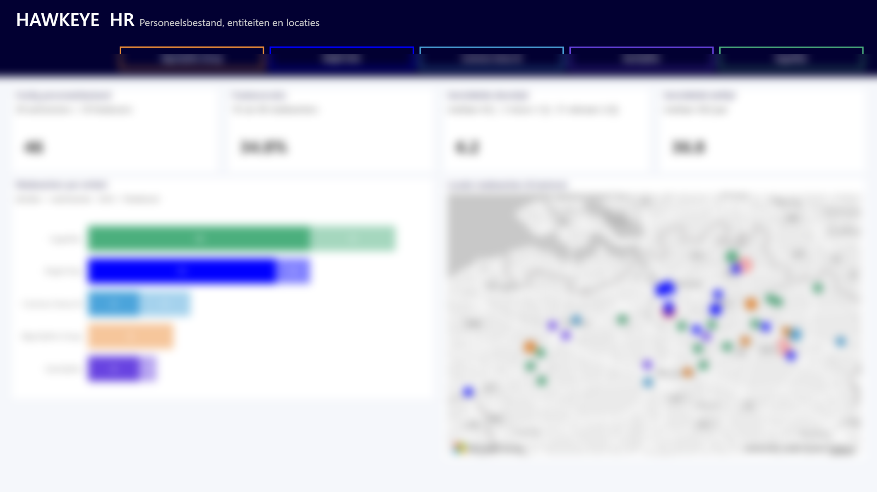877x492 pixels.
Task: Open the purple-outlined tab in the header
Action: (641, 59)
